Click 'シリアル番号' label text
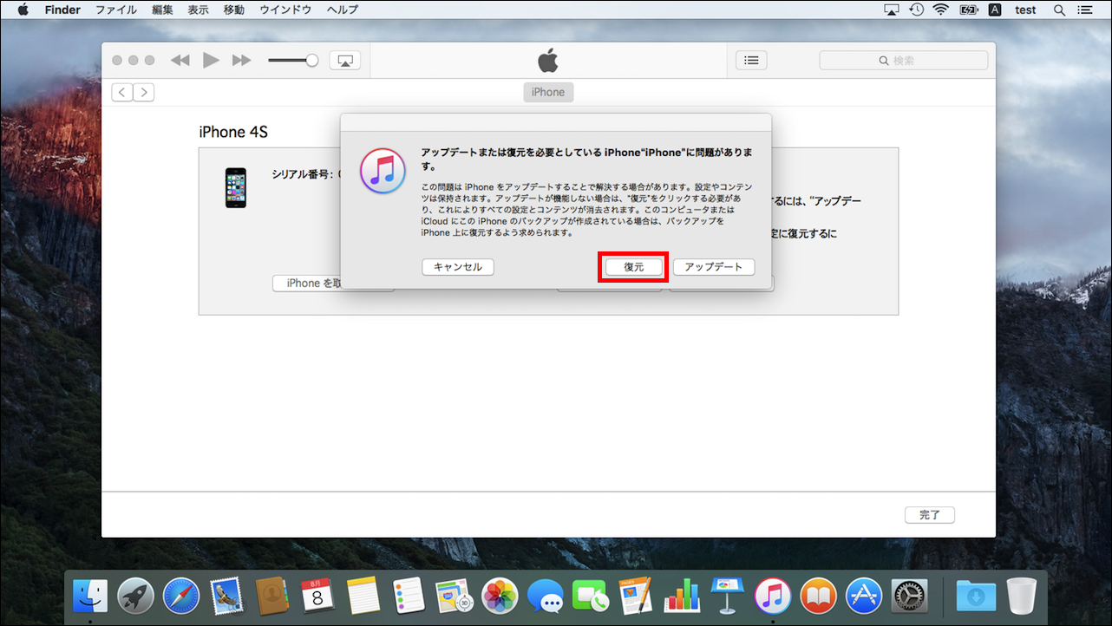The width and height of the screenshot is (1112, 626). (x=301, y=174)
